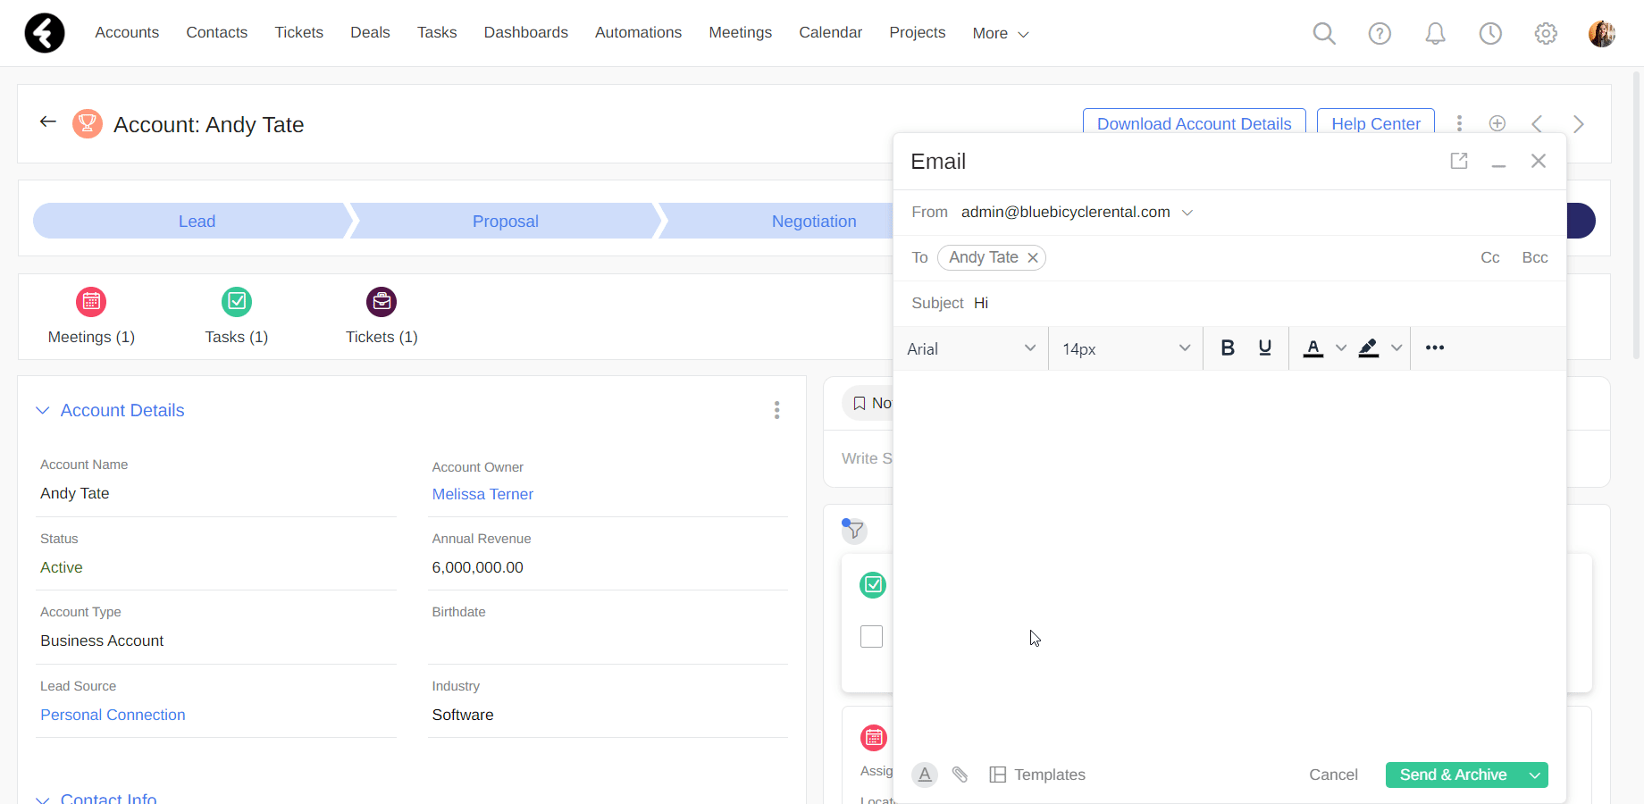Open the Contacts menu
This screenshot has height=804, width=1644.
[216, 32]
